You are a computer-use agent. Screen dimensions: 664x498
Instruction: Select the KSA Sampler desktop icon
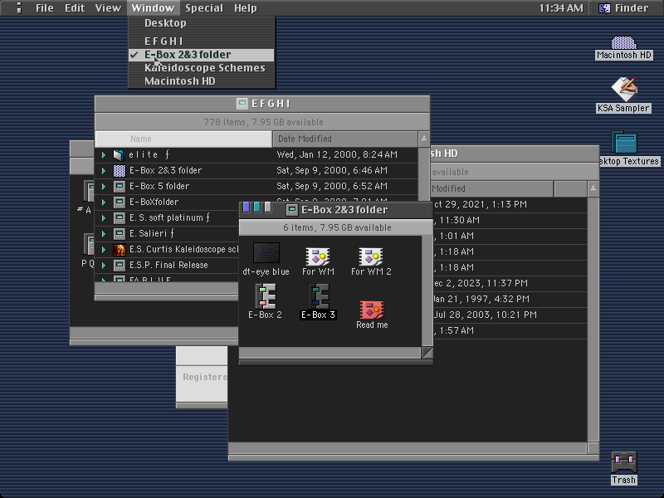[624, 90]
